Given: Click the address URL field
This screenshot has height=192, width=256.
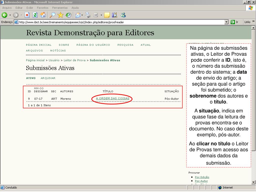Looking at the screenshot, I should click(121, 22).
